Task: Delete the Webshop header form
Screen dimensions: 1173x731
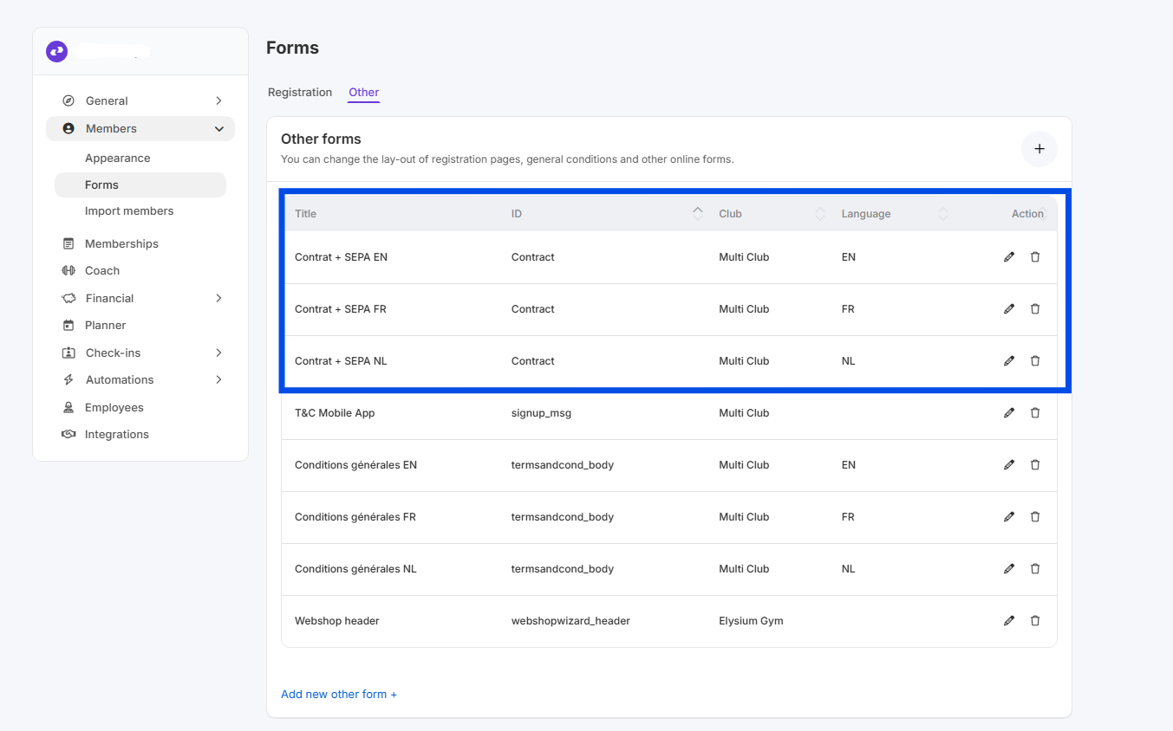Action: [x=1035, y=621]
